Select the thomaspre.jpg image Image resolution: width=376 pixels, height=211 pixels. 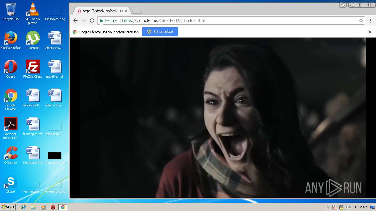point(55,158)
